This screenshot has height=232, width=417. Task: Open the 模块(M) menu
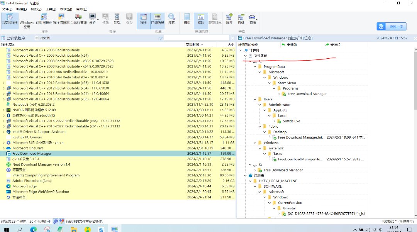coord(66,9)
